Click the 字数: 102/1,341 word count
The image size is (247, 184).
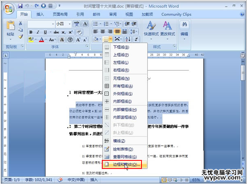point(38,180)
